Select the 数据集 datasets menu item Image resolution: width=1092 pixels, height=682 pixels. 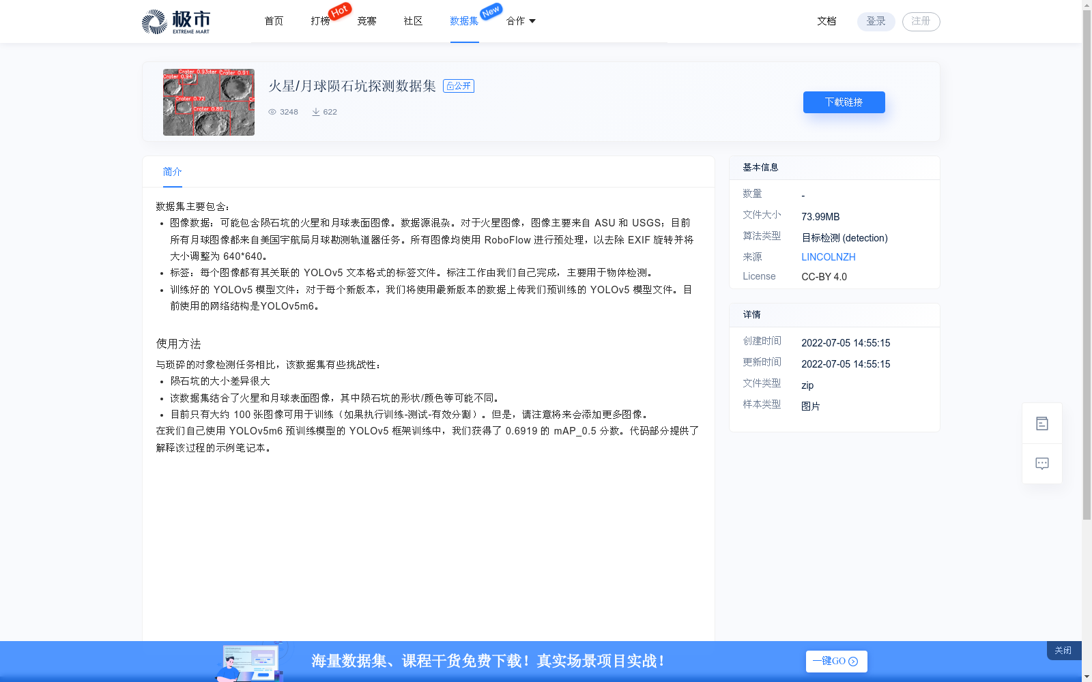tap(464, 21)
